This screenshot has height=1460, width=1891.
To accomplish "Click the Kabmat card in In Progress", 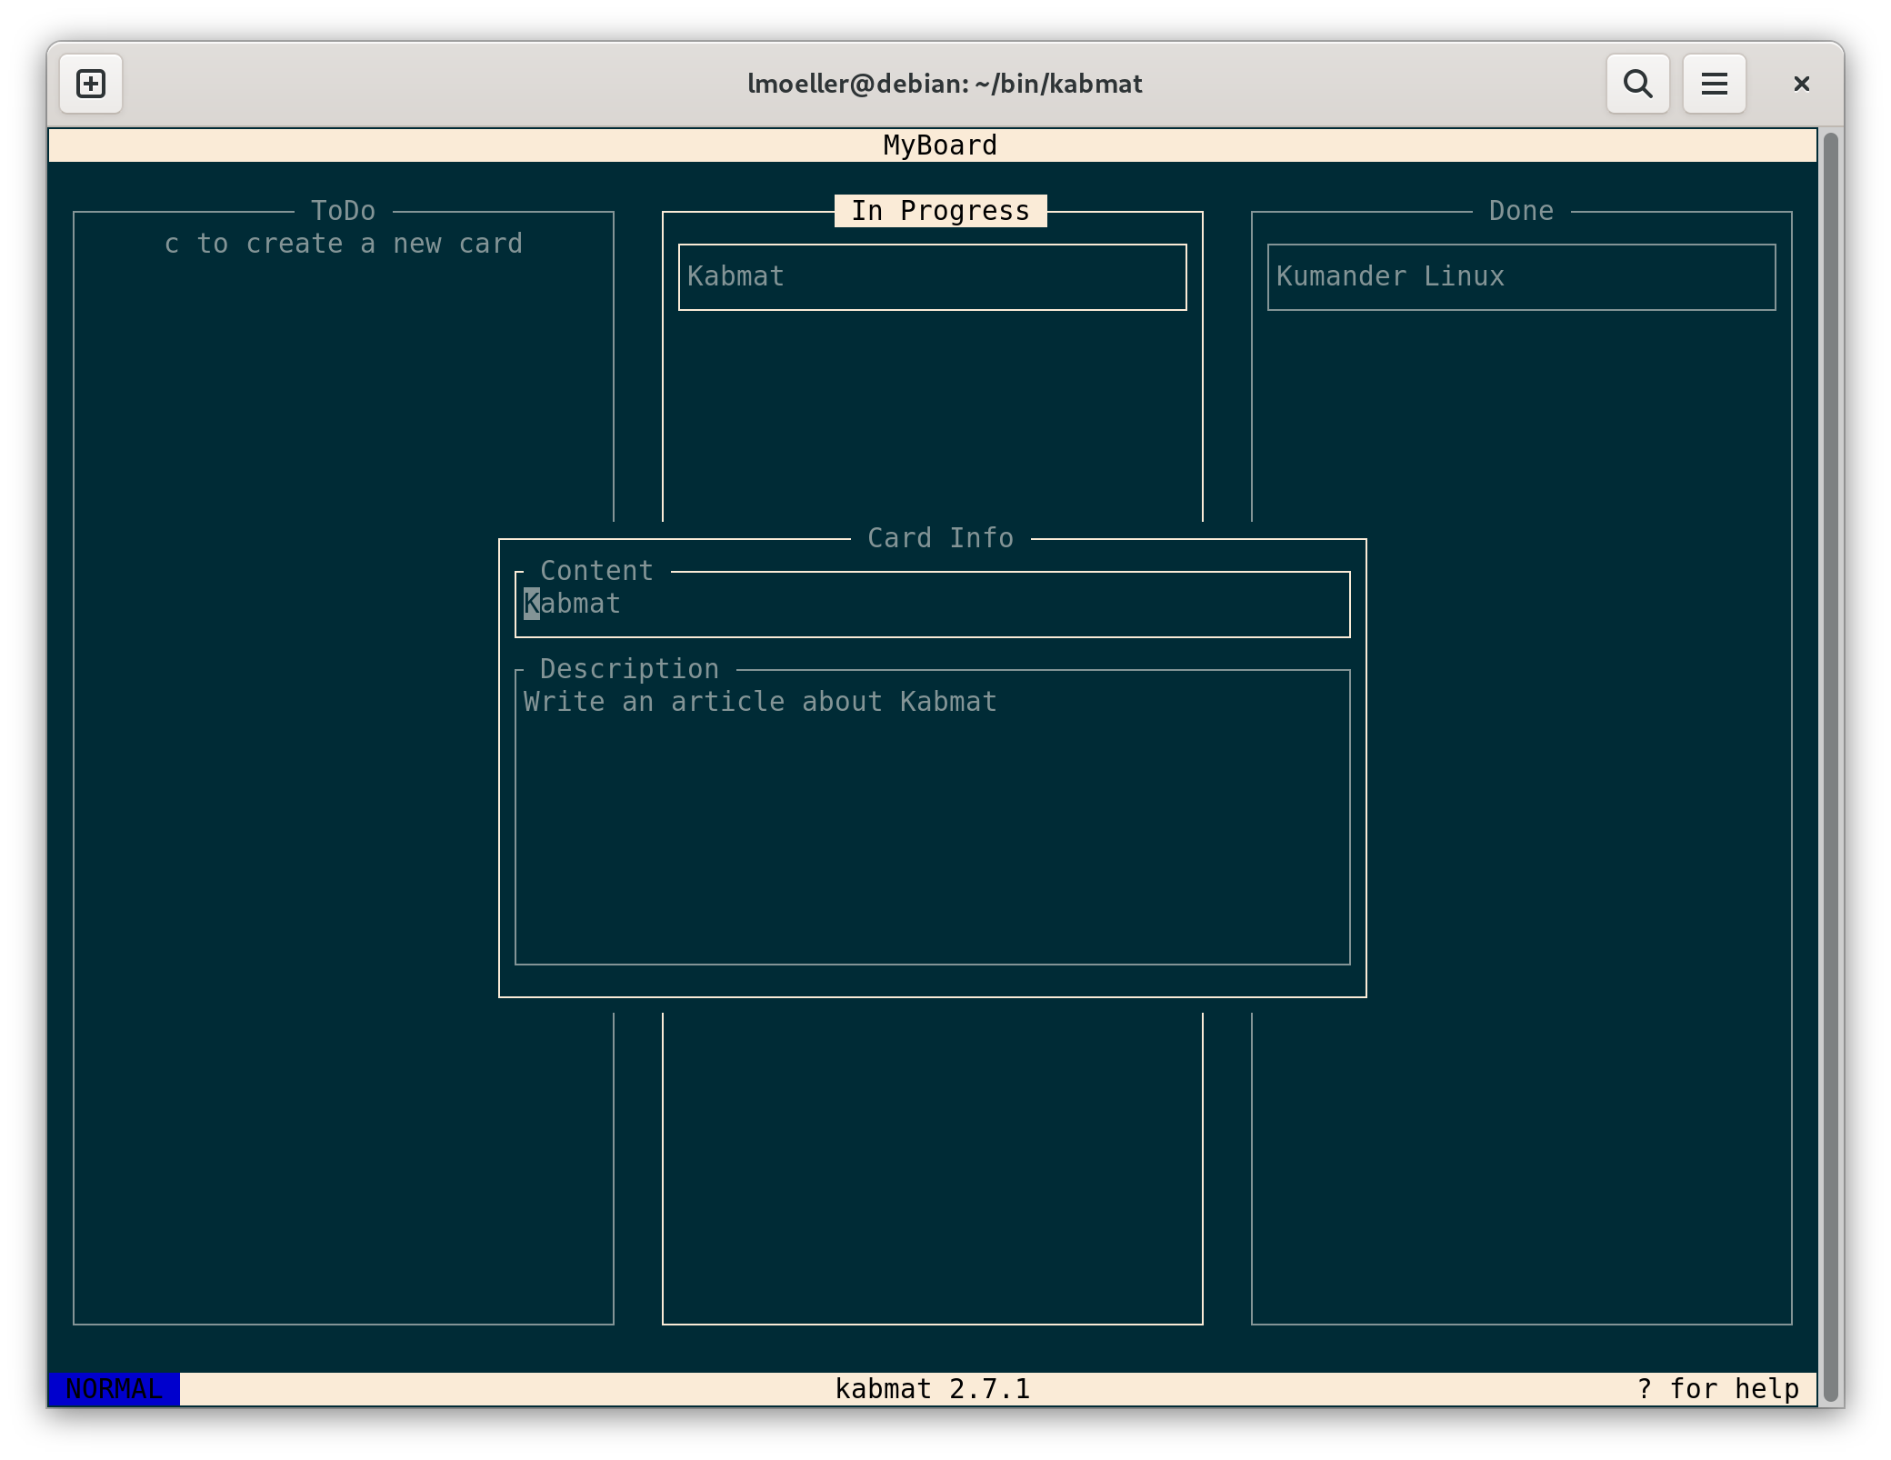I will [932, 276].
